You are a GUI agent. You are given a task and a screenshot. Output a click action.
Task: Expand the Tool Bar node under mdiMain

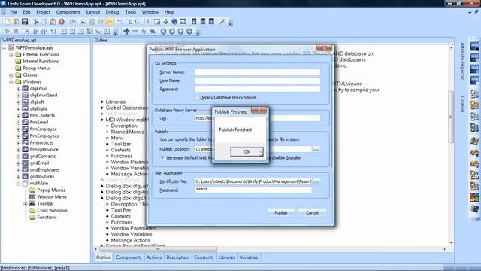coord(25,204)
